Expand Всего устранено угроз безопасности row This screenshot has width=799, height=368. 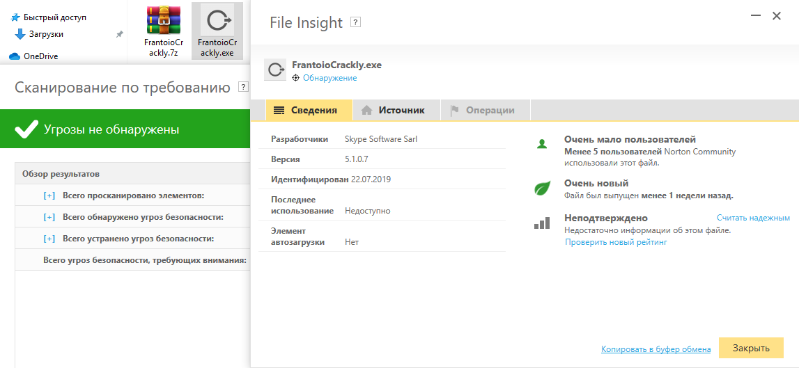pos(49,239)
